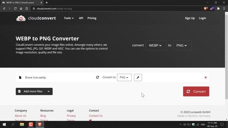Viewport: 228px width, 128px height.
Task: Expand the Add more Files dropdown arrow
Action: pyautogui.click(x=48, y=91)
